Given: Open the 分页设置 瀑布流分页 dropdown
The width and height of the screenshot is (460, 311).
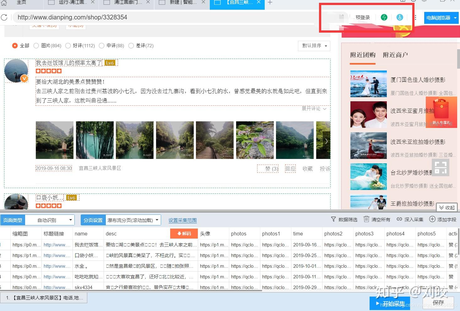Looking at the screenshot, I should pyautogui.click(x=133, y=220).
